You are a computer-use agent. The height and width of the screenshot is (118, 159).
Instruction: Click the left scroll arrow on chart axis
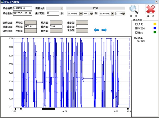[21, 109]
